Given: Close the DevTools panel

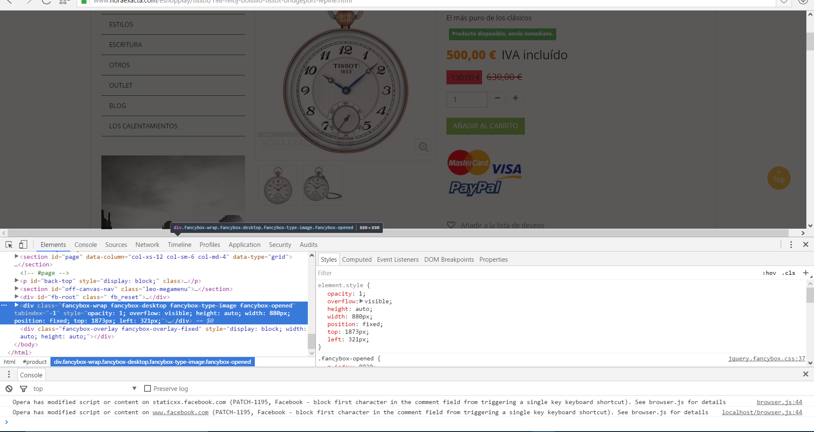Looking at the screenshot, I should (x=806, y=245).
